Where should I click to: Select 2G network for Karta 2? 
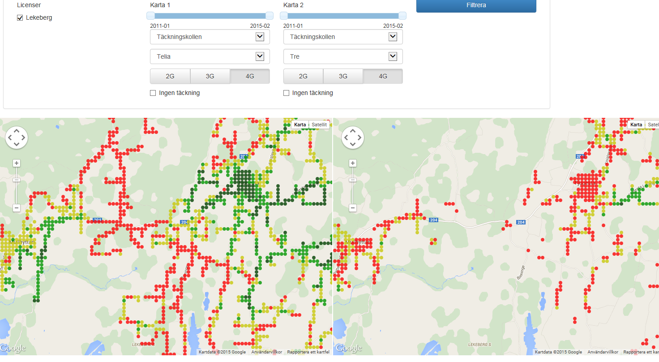303,76
